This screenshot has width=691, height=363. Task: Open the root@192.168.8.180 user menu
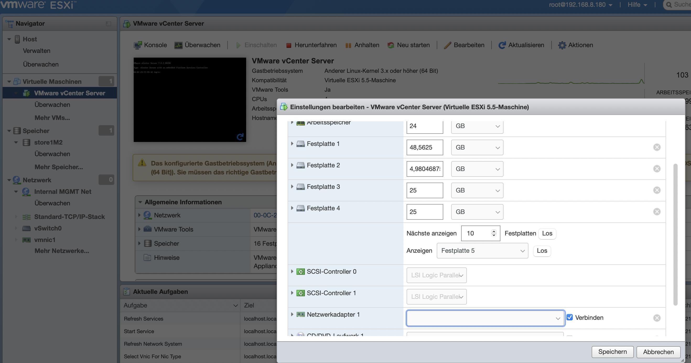[577, 4]
